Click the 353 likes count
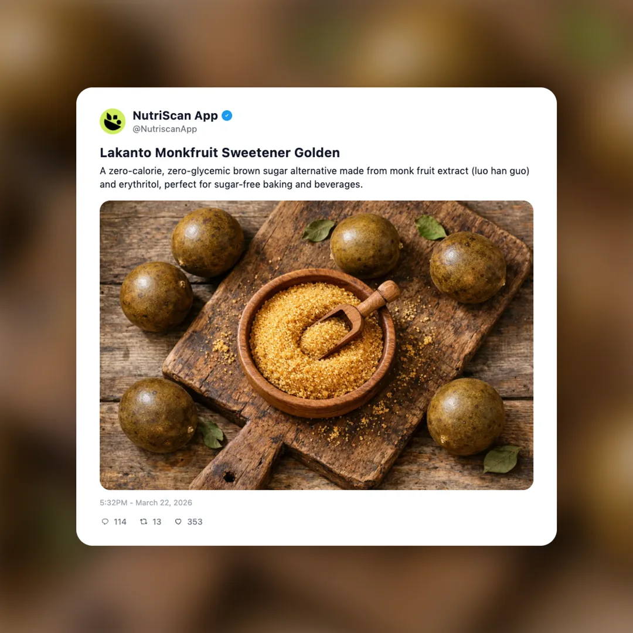 coord(195,522)
